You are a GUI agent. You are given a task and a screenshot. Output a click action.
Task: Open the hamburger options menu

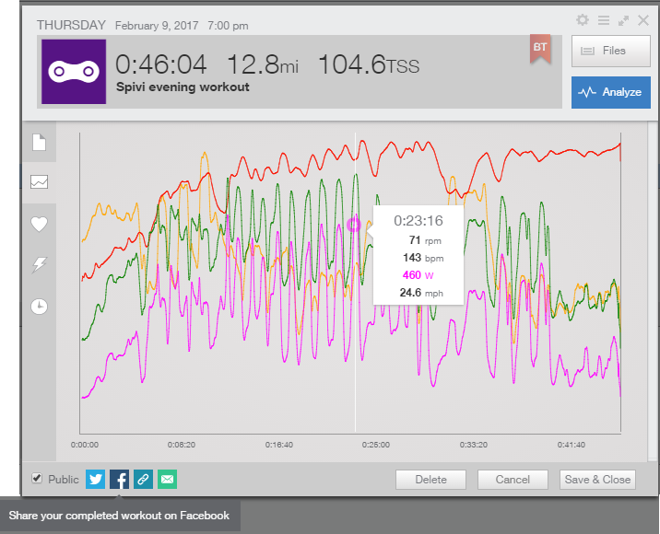pyautogui.click(x=604, y=19)
